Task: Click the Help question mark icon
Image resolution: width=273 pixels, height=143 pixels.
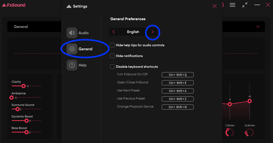Action: coord(72,65)
